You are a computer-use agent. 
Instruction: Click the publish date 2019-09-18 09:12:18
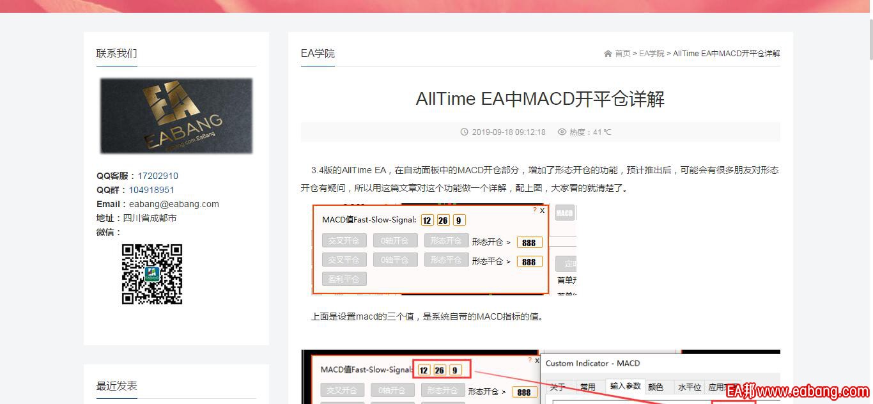(509, 132)
